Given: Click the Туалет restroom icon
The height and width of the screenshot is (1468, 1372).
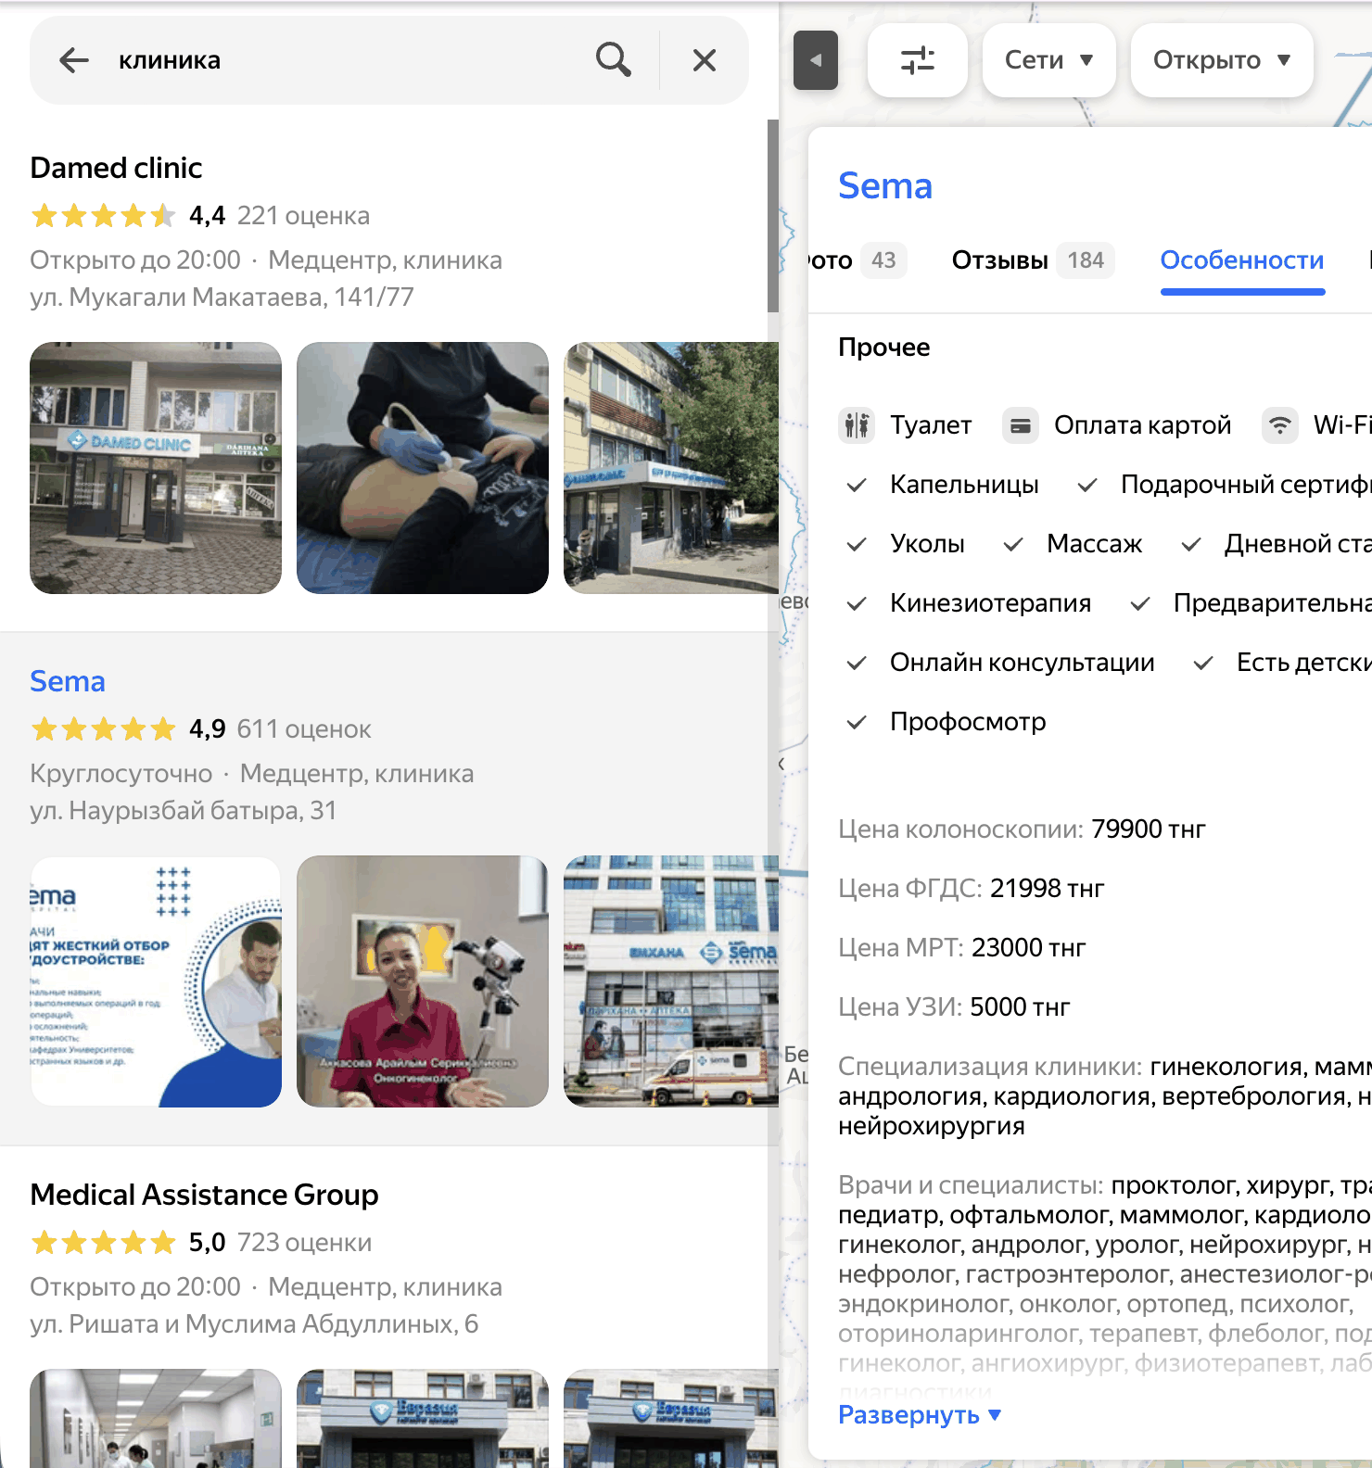Looking at the screenshot, I should [857, 425].
